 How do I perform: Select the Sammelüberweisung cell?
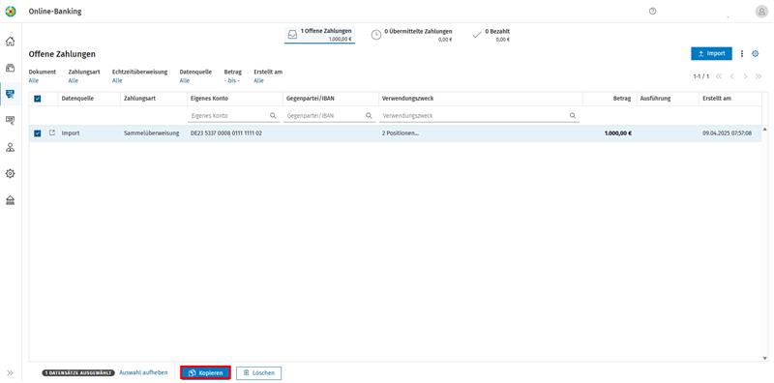click(x=152, y=133)
